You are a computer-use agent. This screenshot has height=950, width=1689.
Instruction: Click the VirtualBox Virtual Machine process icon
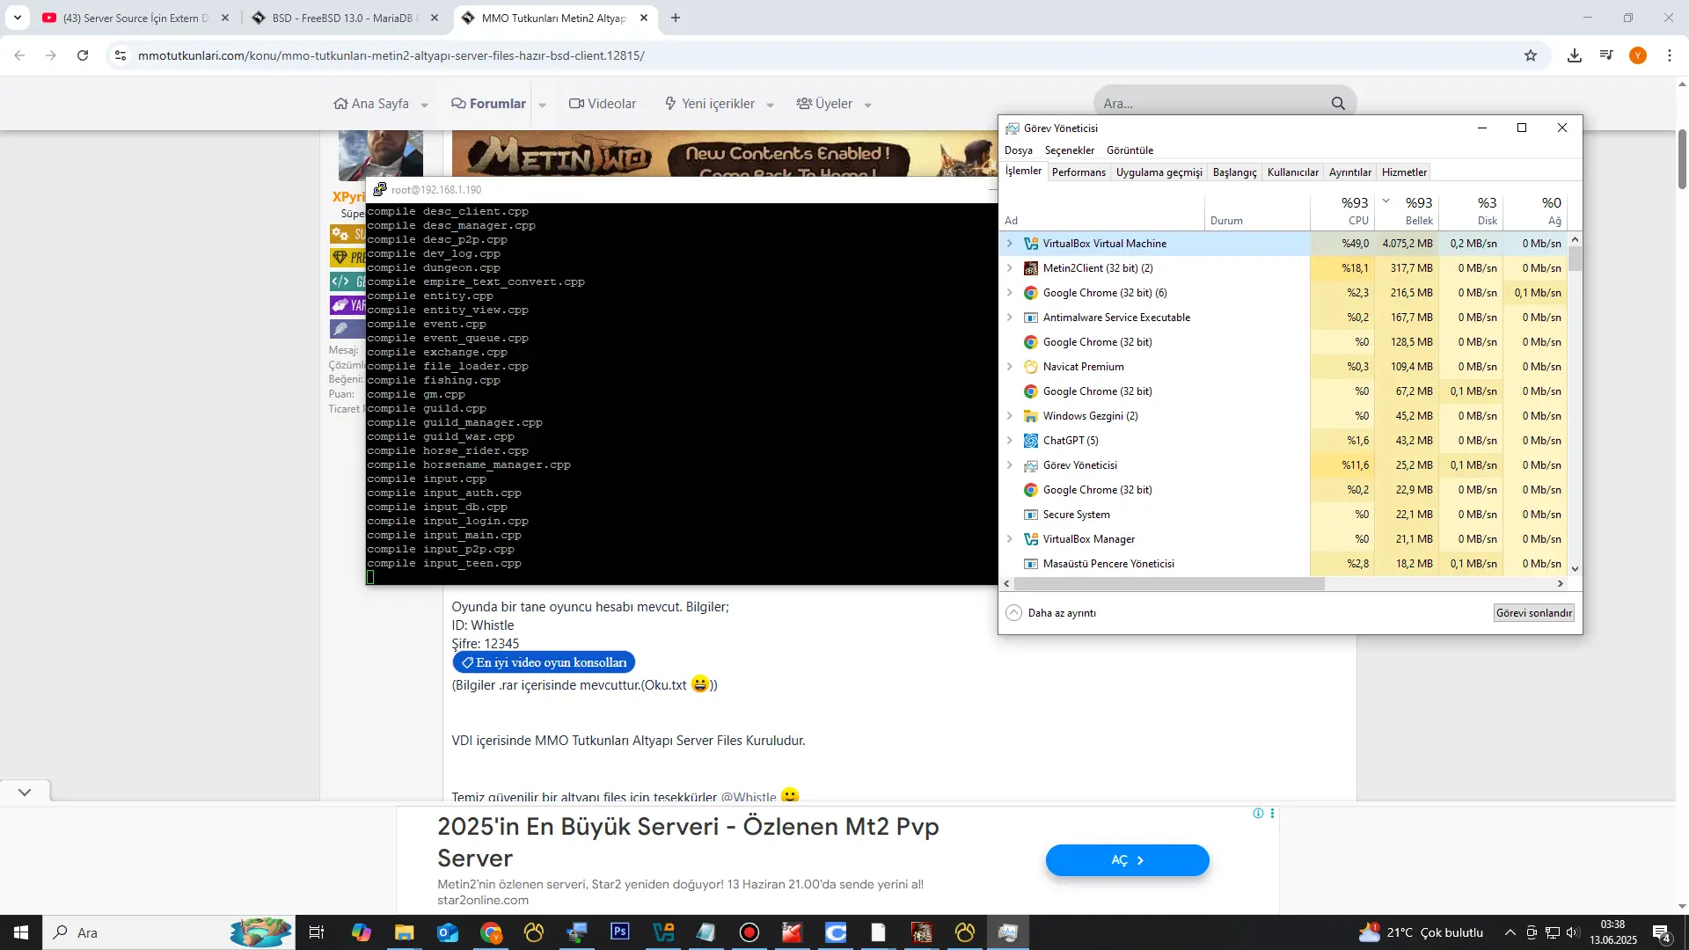1031,244
